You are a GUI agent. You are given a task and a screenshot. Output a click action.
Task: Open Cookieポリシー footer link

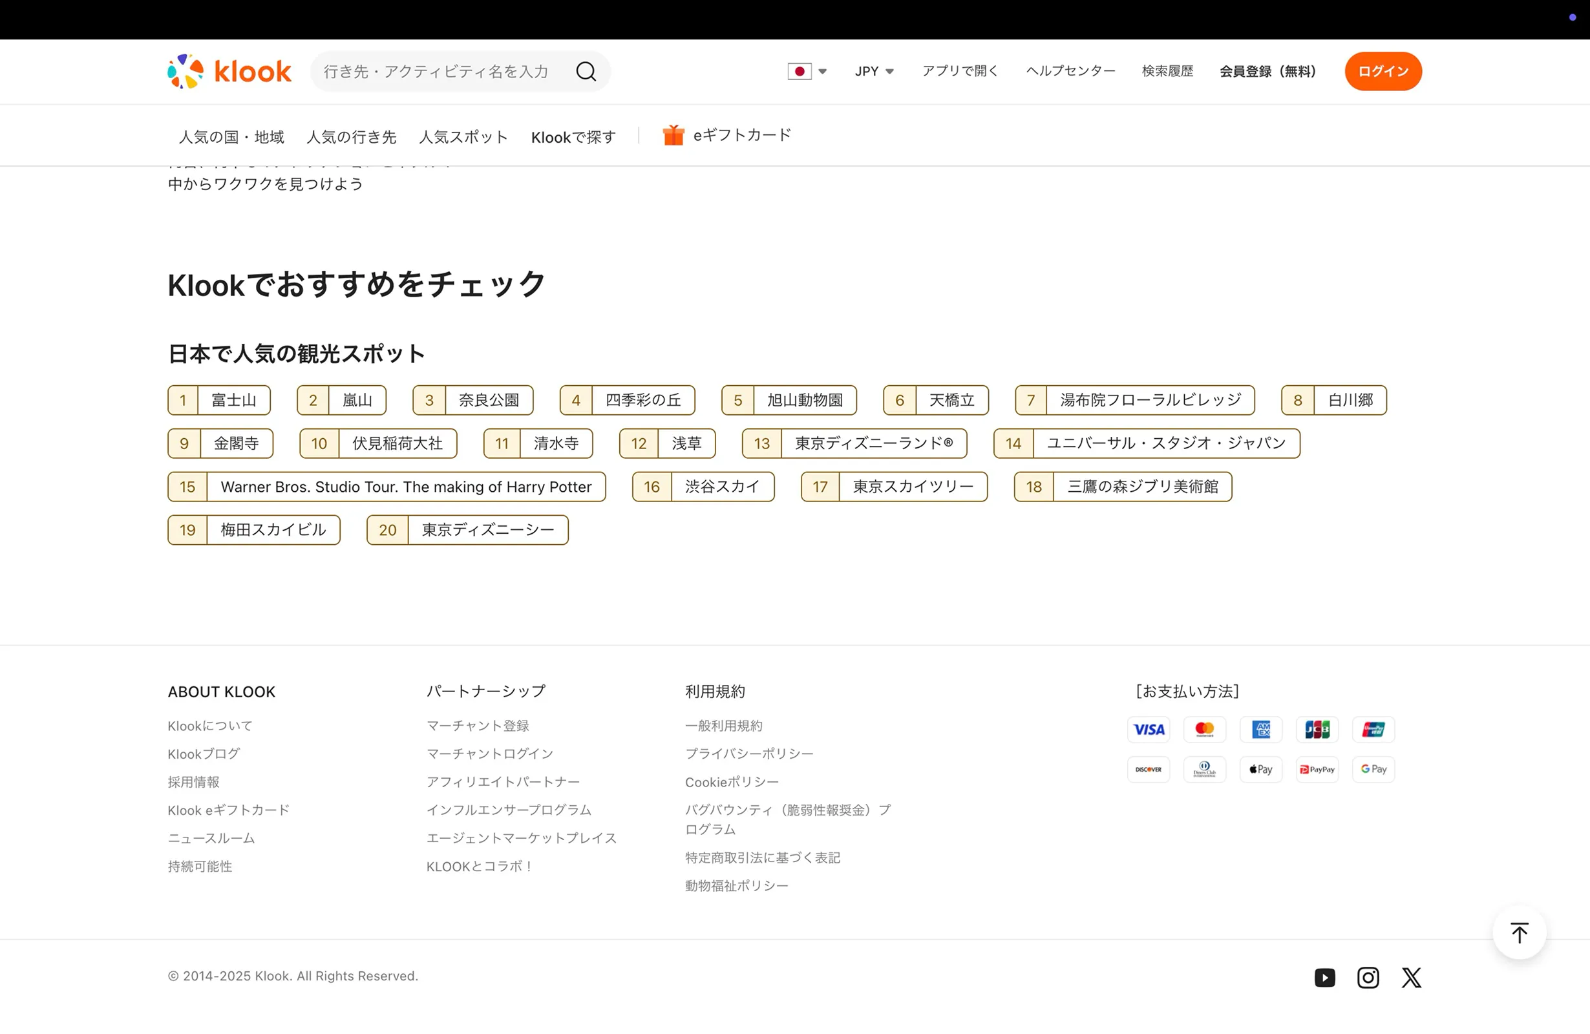pyautogui.click(x=732, y=782)
